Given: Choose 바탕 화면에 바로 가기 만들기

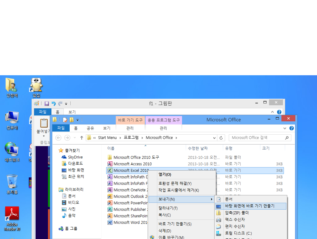Looking at the screenshot, I should 251,206.
